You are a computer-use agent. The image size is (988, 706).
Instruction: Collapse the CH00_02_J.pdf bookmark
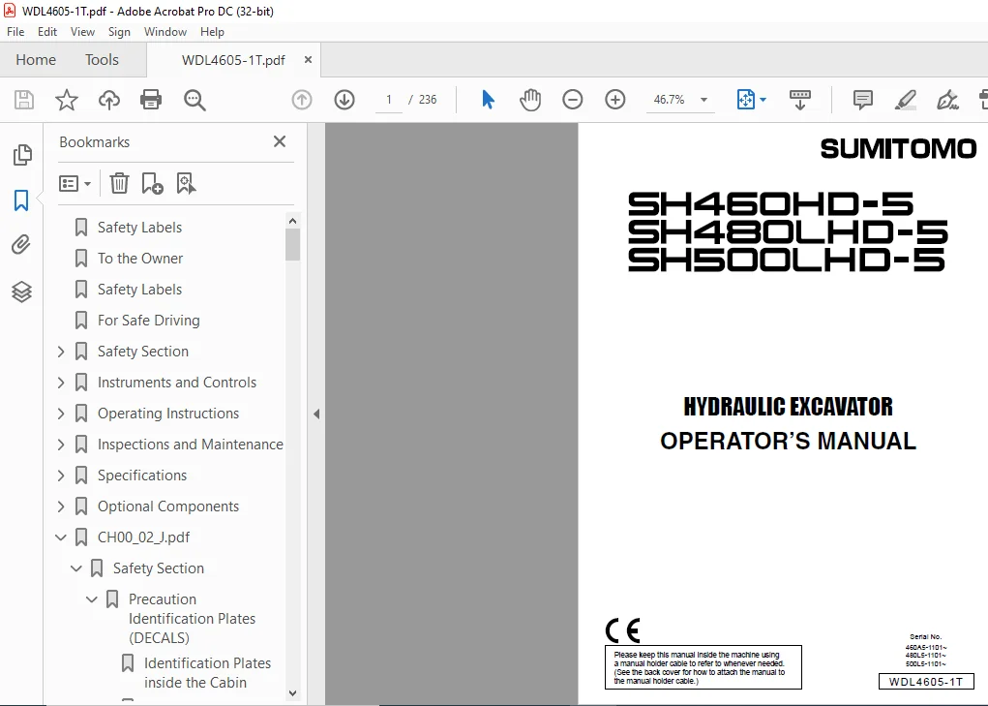click(x=61, y=537)
